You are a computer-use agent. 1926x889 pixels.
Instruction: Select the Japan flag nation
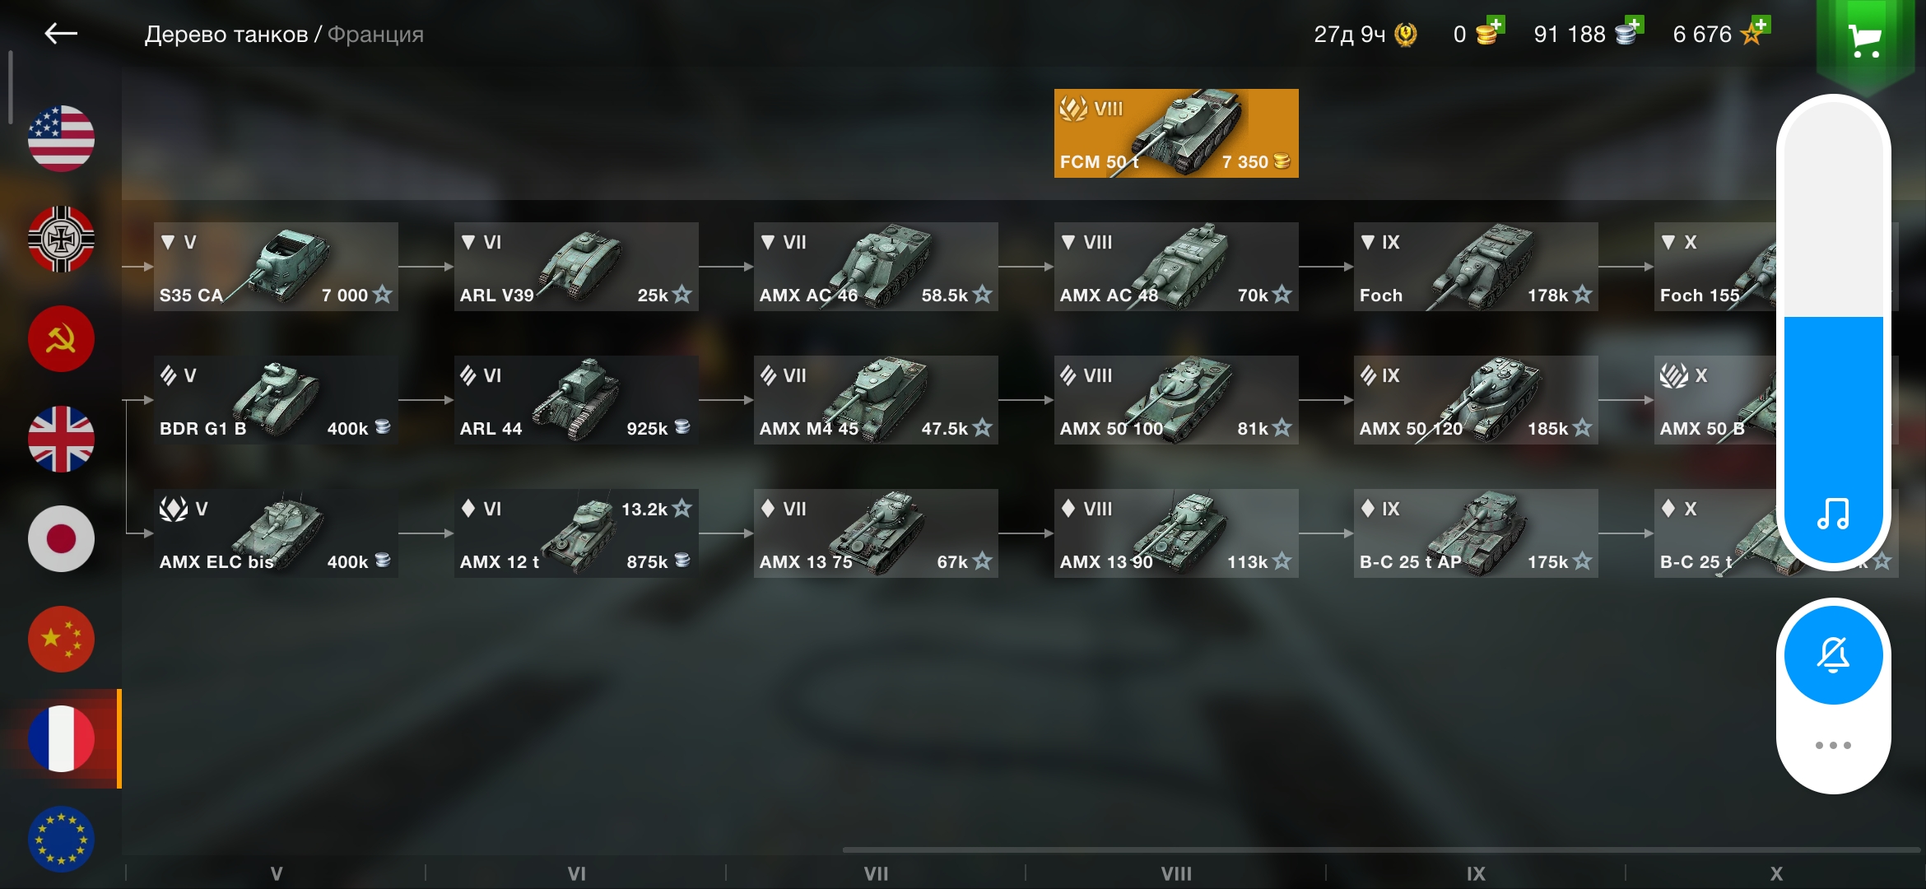pyautogui.click(x=61, y=539)
